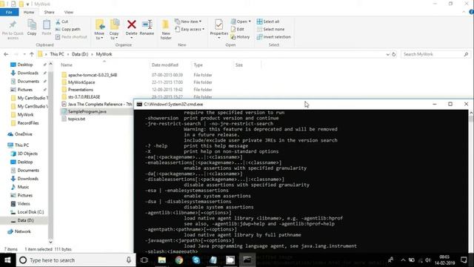Viewport: 474px width, 267px height.
Task: Click the Properties icon
Action: tap(219, 24)
